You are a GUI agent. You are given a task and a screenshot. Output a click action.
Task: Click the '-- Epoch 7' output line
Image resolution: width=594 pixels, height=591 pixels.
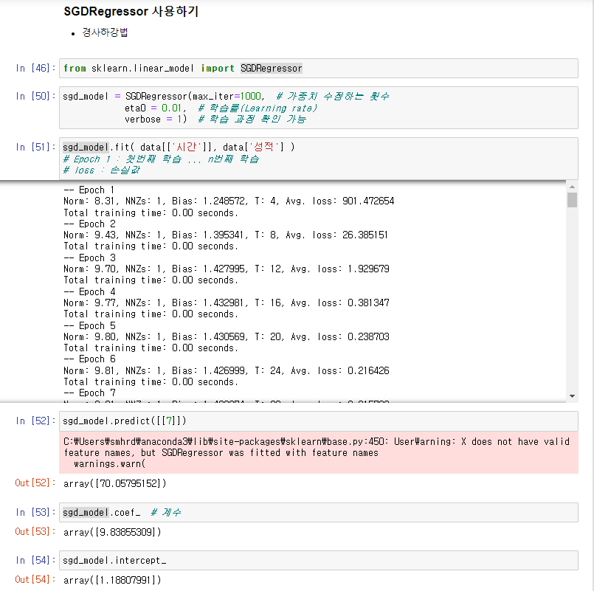pos(89,393)
